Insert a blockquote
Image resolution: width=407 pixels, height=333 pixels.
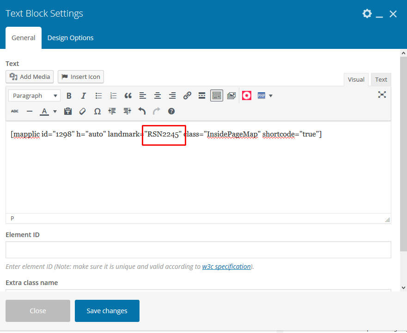click(128, 96)
